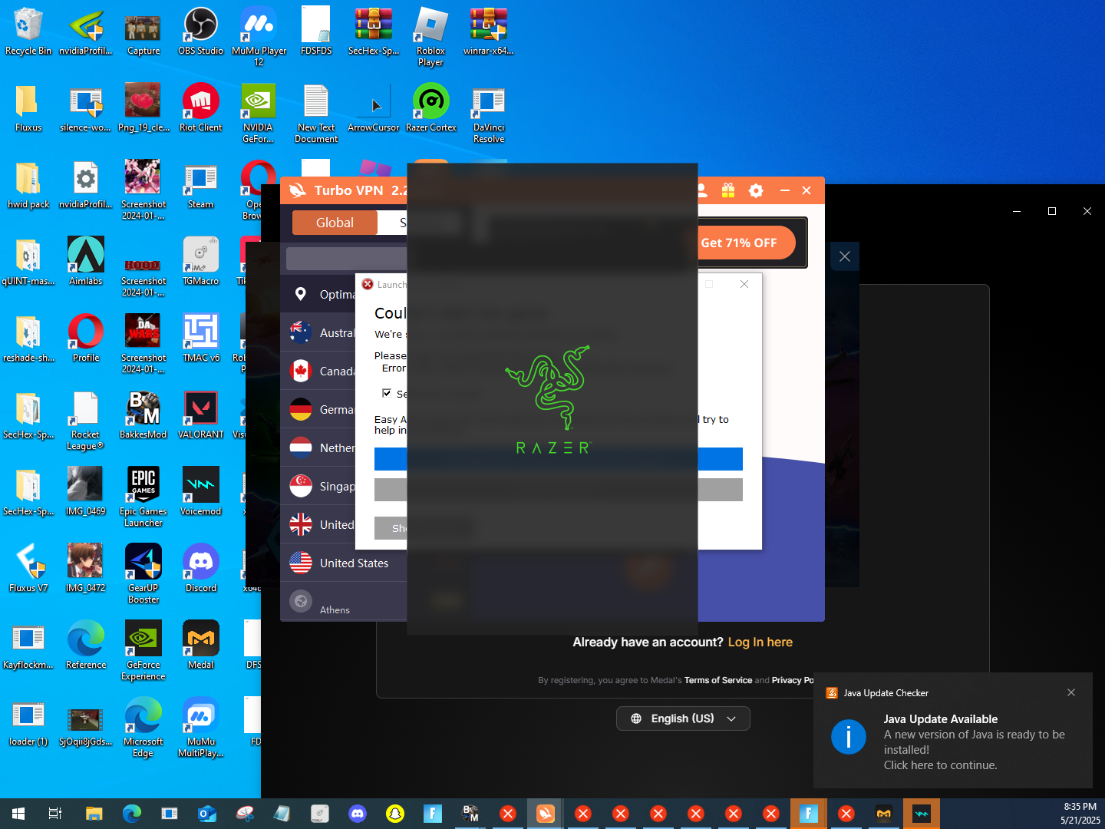Open the English (US) language dropdown
The height and width of the screenshot is (829, 1105).
click(x=683, y=718)
